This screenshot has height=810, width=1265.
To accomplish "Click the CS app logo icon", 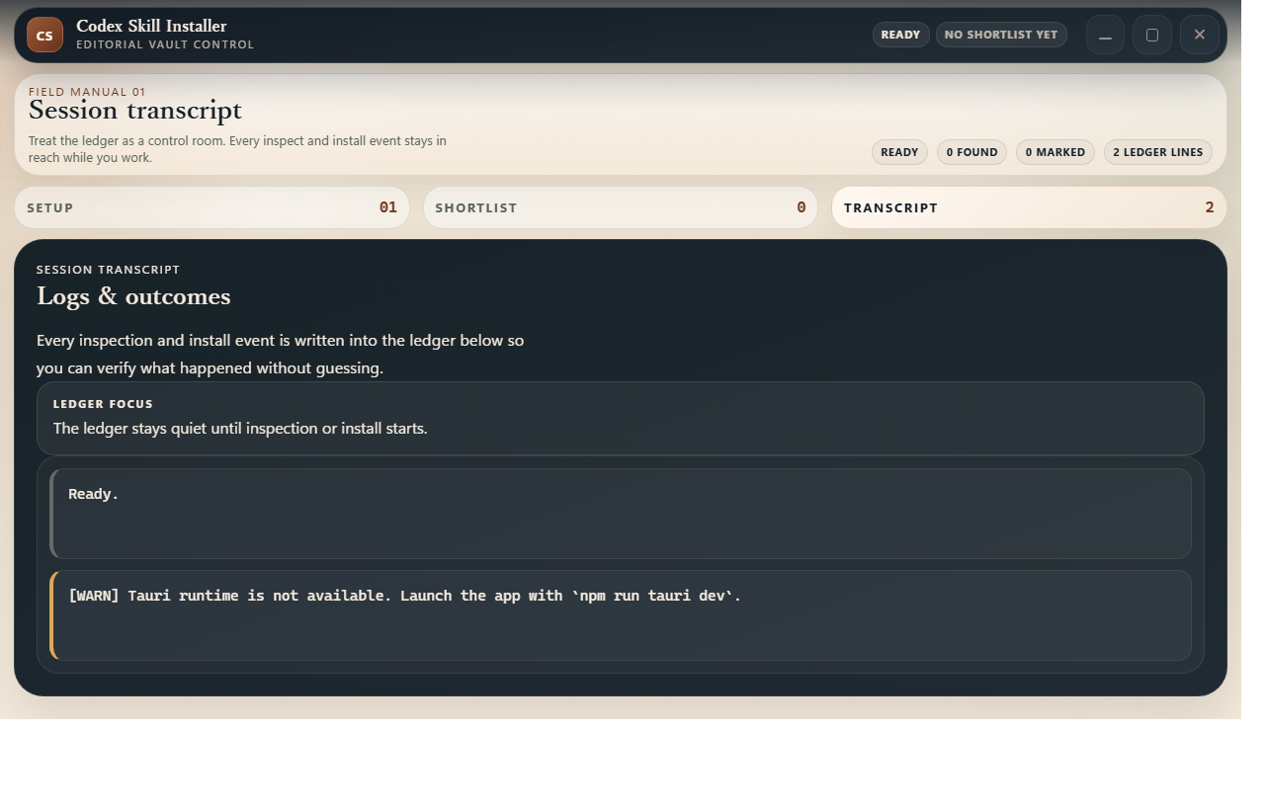I will pyautogui.click(x=44, y=35).
